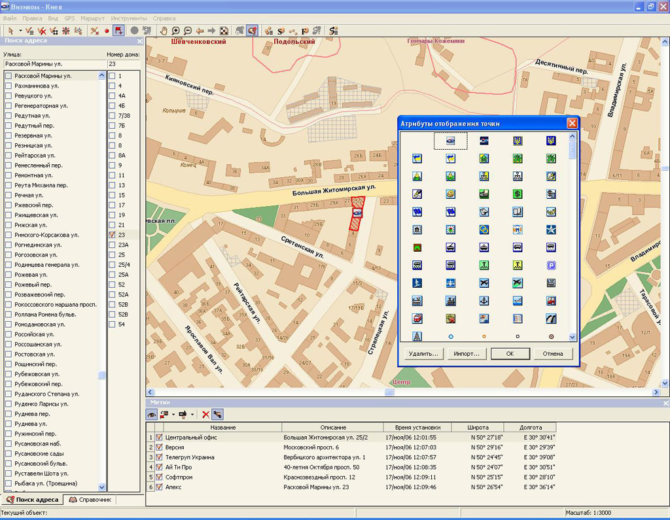Open the Маршрут menu

[91, 18]
